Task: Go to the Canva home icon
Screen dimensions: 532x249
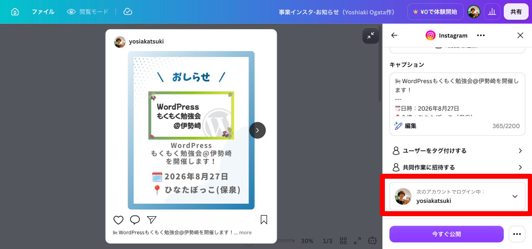Action: [15, 12]
